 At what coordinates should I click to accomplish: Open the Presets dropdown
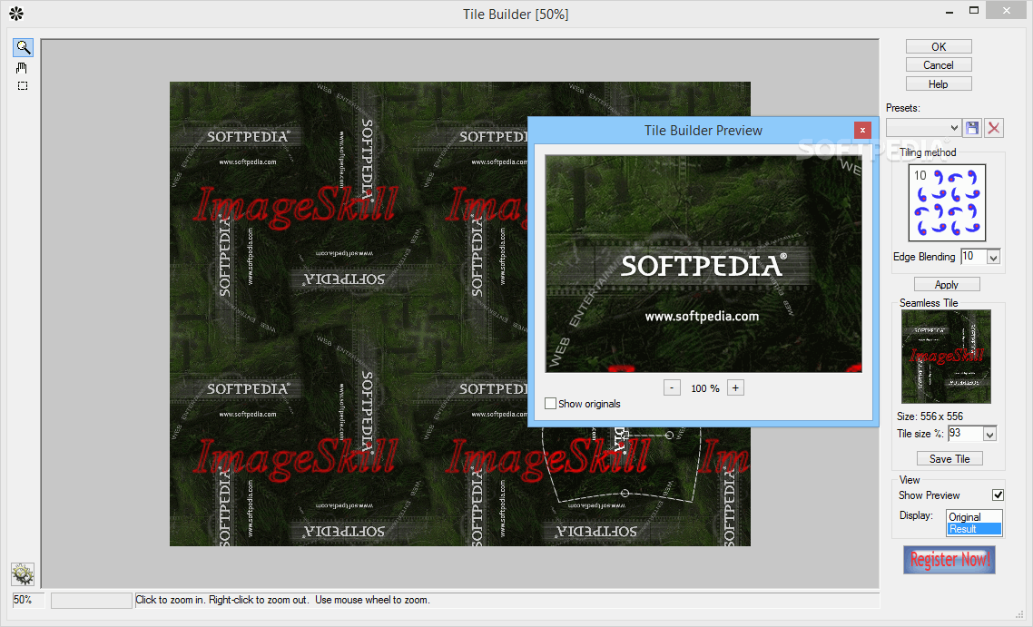(x=923, y=128)
